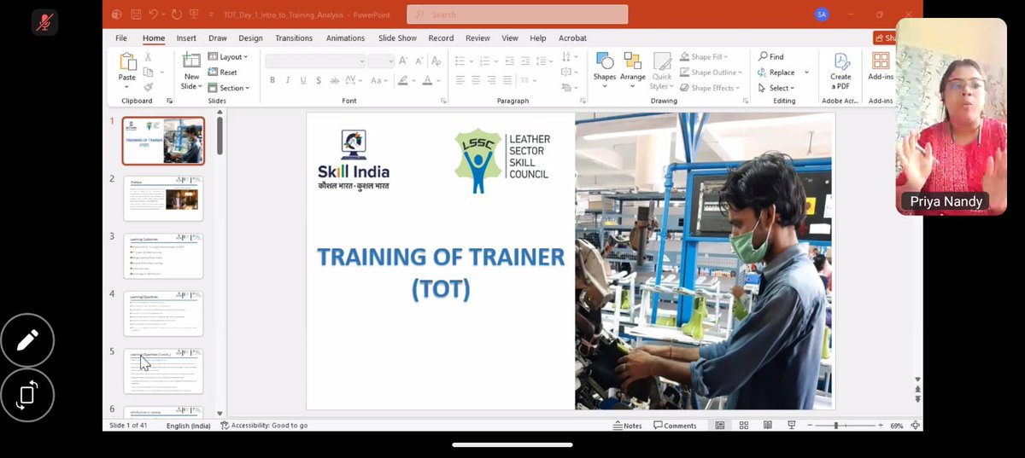
Task: Decrease font size
Action: pyautogui.click(x=419, y=61)
